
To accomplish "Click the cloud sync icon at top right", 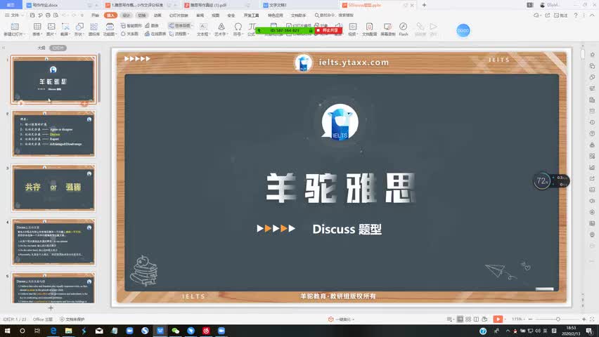I will pos(536,15).
